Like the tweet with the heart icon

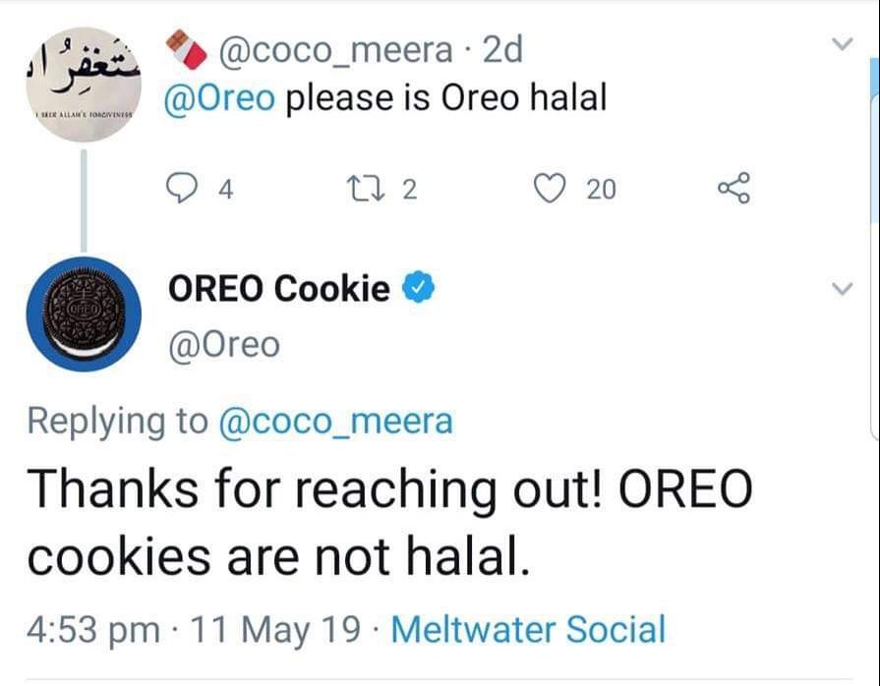click(557, 187)
